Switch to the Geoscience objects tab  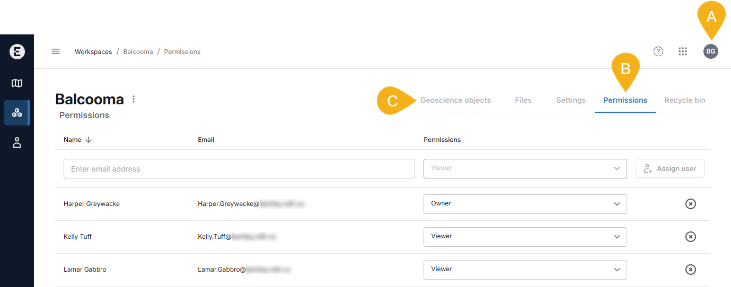[455, 100]
